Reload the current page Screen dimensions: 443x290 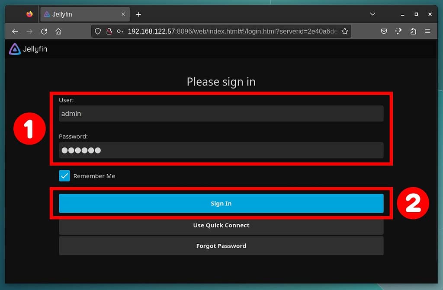[44, 32]
